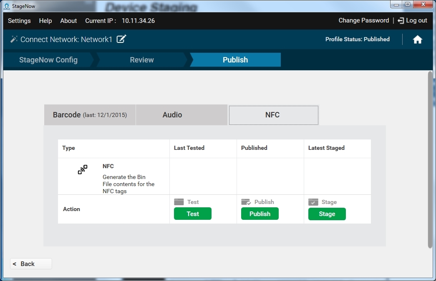Select the NFC tab
The height and width of the screenshot is (281, 436).
pyautogui.click(x=273, y=115)
